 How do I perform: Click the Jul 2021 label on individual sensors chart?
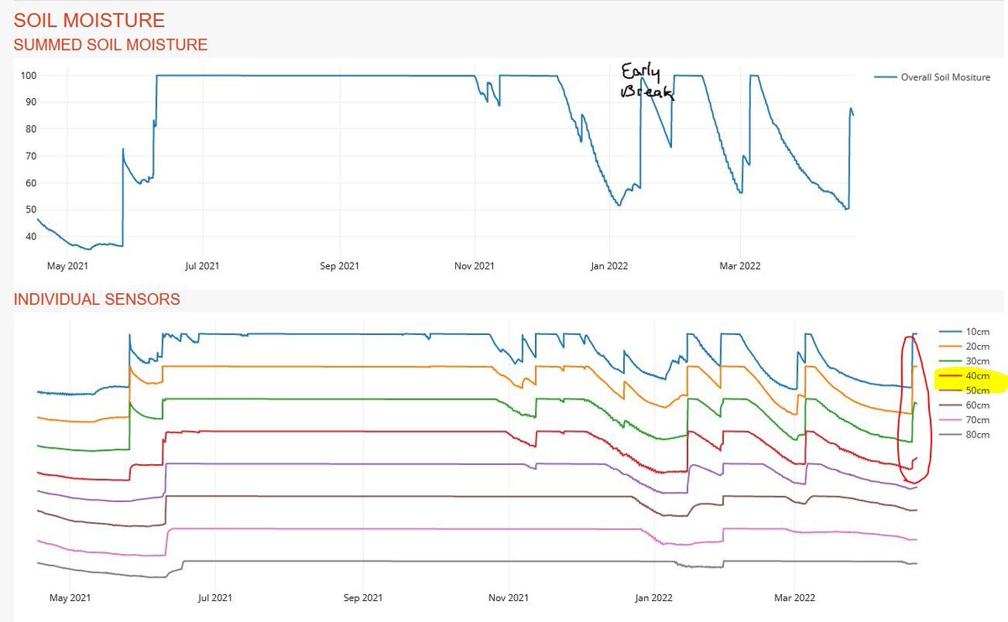tap(215, 598)
